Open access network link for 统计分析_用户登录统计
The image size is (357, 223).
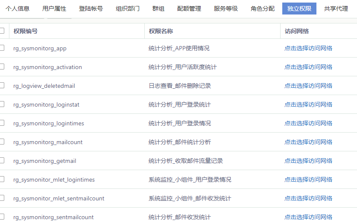point(308,104)
